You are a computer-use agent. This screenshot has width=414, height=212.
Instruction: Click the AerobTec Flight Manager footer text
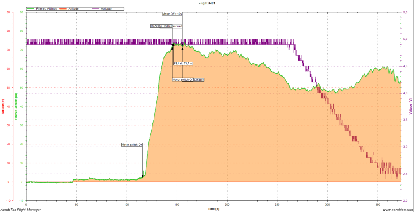click(20, 210)
